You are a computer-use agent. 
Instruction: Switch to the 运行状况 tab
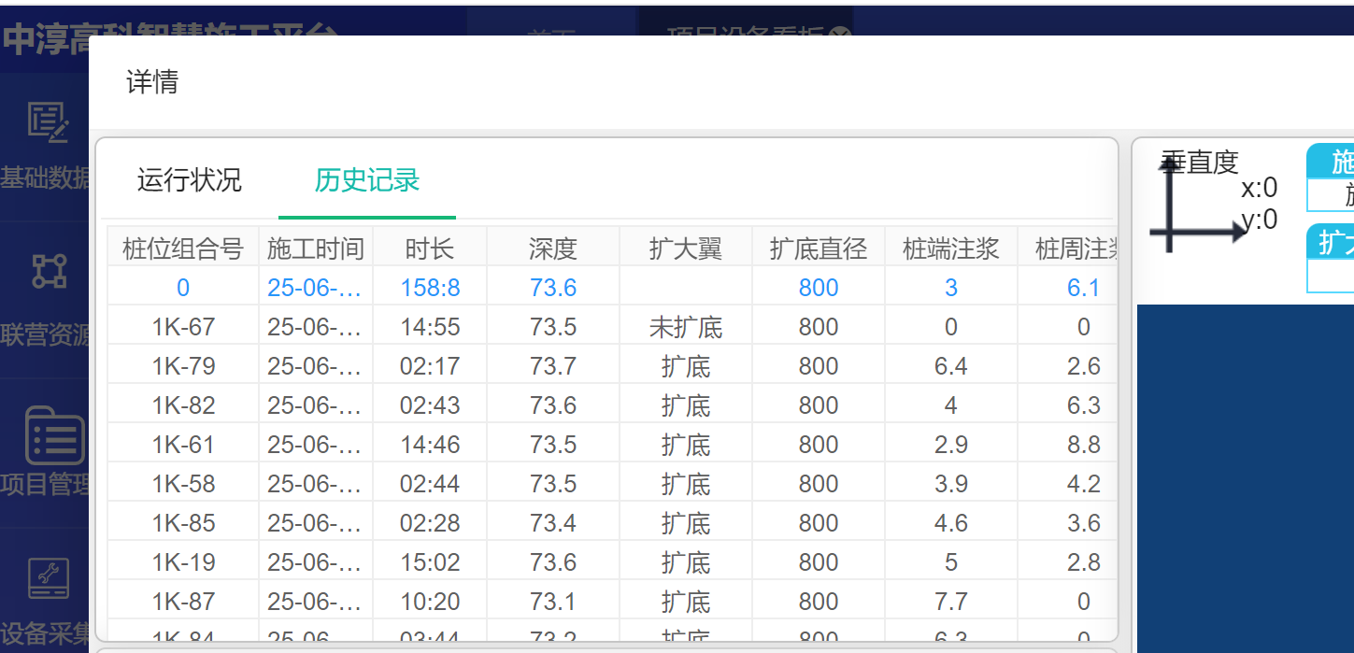pos(189,179)
